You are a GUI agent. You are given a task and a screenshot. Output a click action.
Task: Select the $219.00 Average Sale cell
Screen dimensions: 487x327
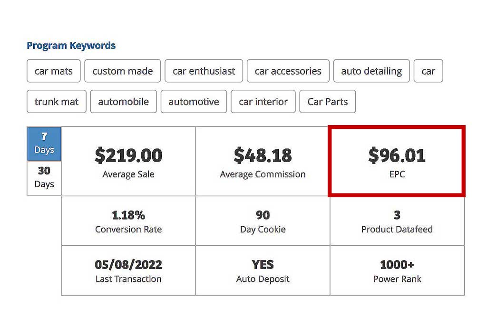point(128,161)
